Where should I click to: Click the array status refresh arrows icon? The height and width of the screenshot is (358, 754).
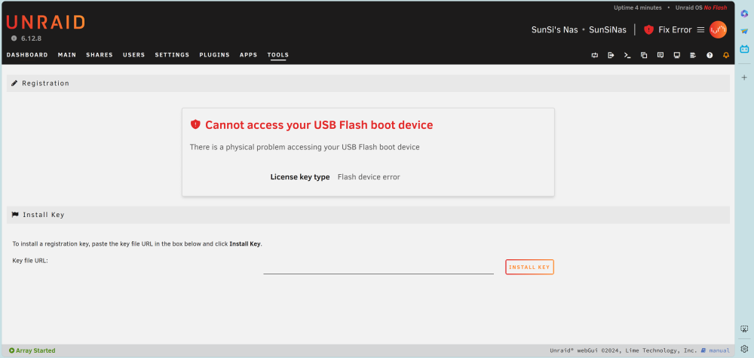pyautogui.click(x=594, y=55)
